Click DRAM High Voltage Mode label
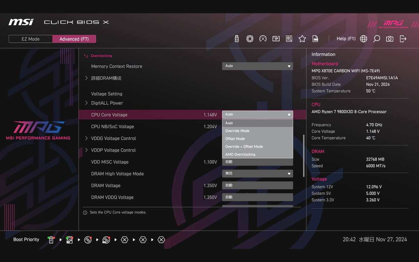 pos(117,174)
